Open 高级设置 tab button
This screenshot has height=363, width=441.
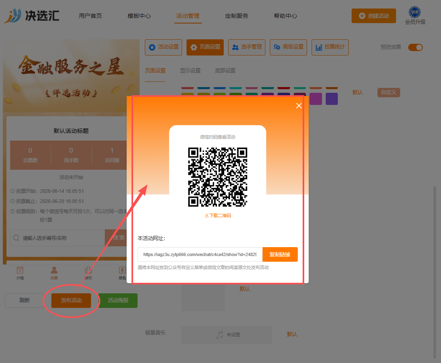coord(288,47)
